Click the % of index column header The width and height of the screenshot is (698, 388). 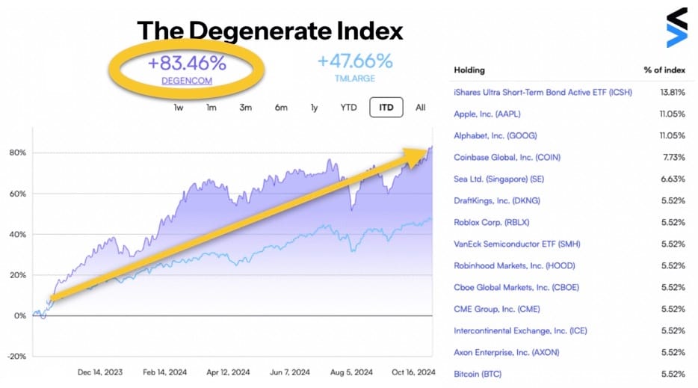pos(664,70)
